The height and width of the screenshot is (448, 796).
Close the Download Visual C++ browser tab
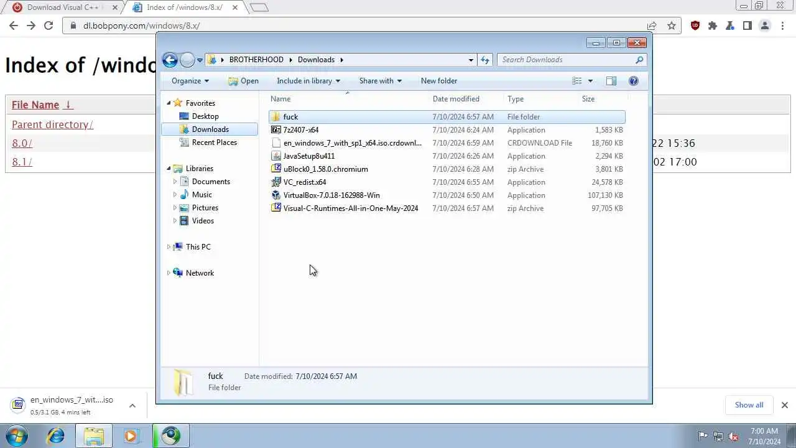[114, 8]
